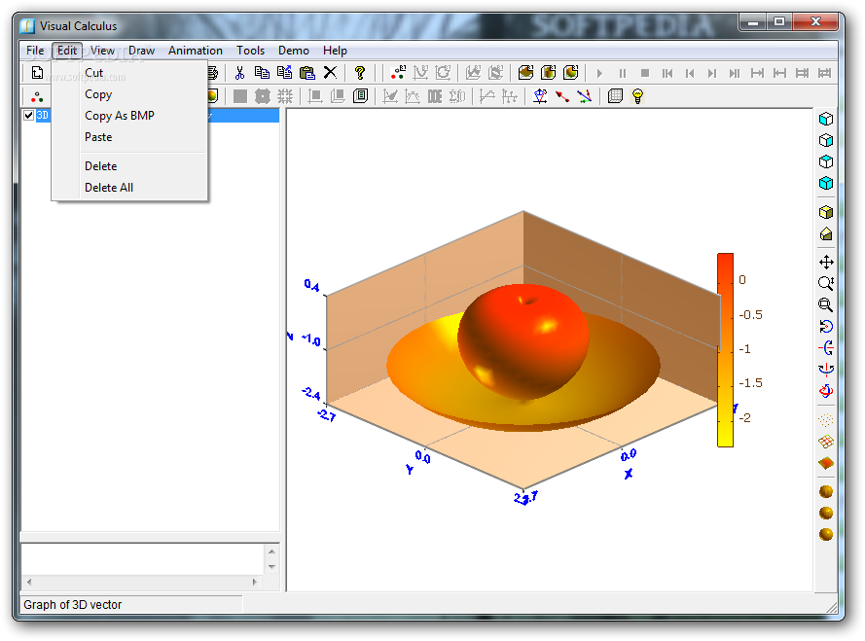Click the orange-yellow color scale bar
The height and width of the screenshot is (641, 865).
coord(725,350)
